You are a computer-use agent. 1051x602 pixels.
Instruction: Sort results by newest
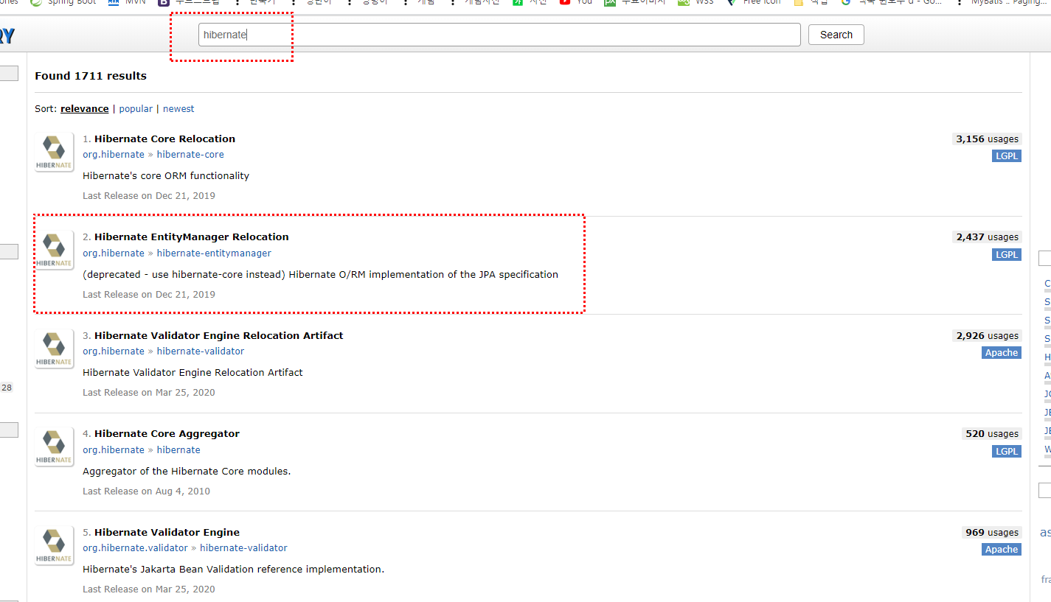coord(178,108)
